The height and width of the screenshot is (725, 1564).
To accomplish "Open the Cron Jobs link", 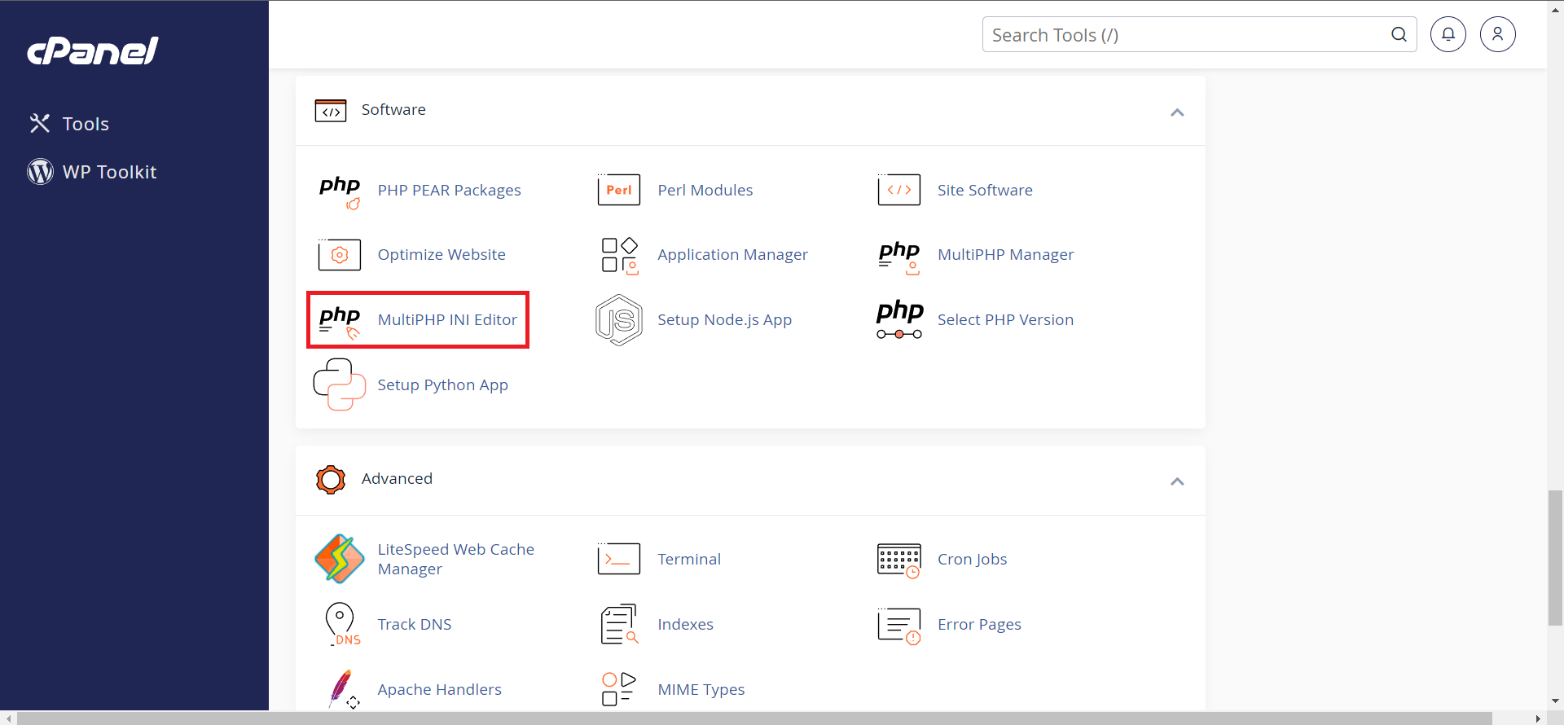I will [x=972, y=560].
